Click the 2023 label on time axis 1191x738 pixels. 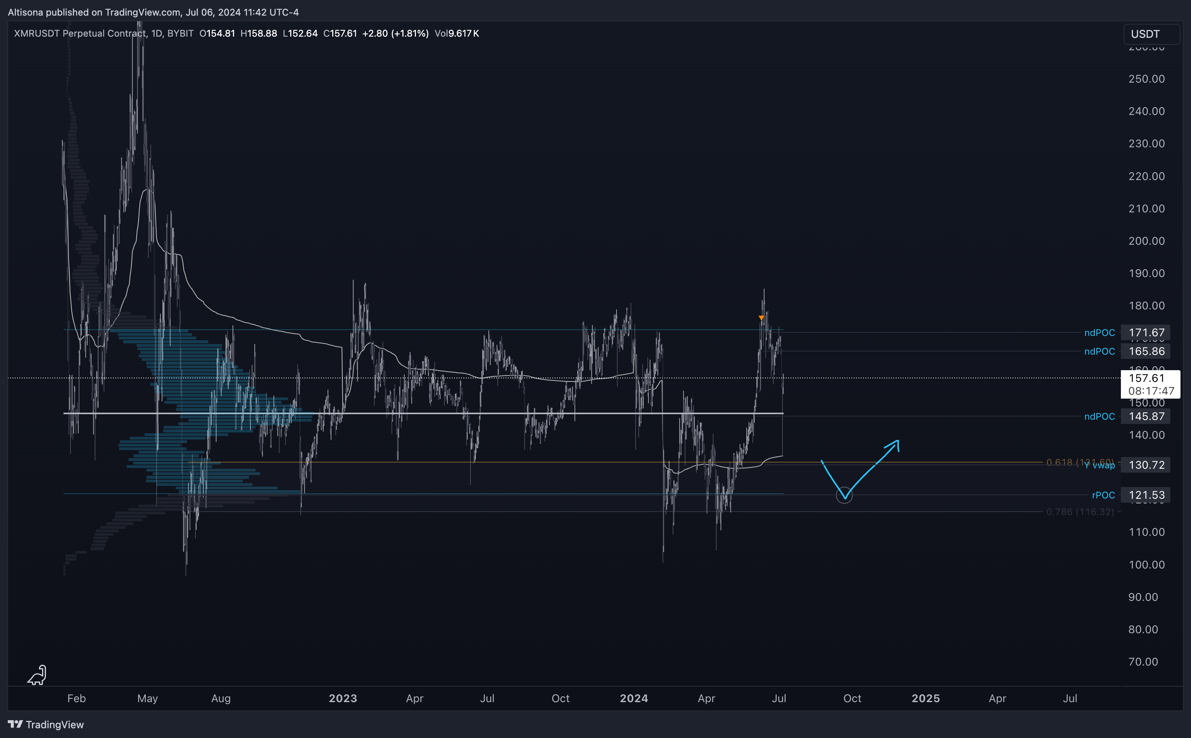343,699
